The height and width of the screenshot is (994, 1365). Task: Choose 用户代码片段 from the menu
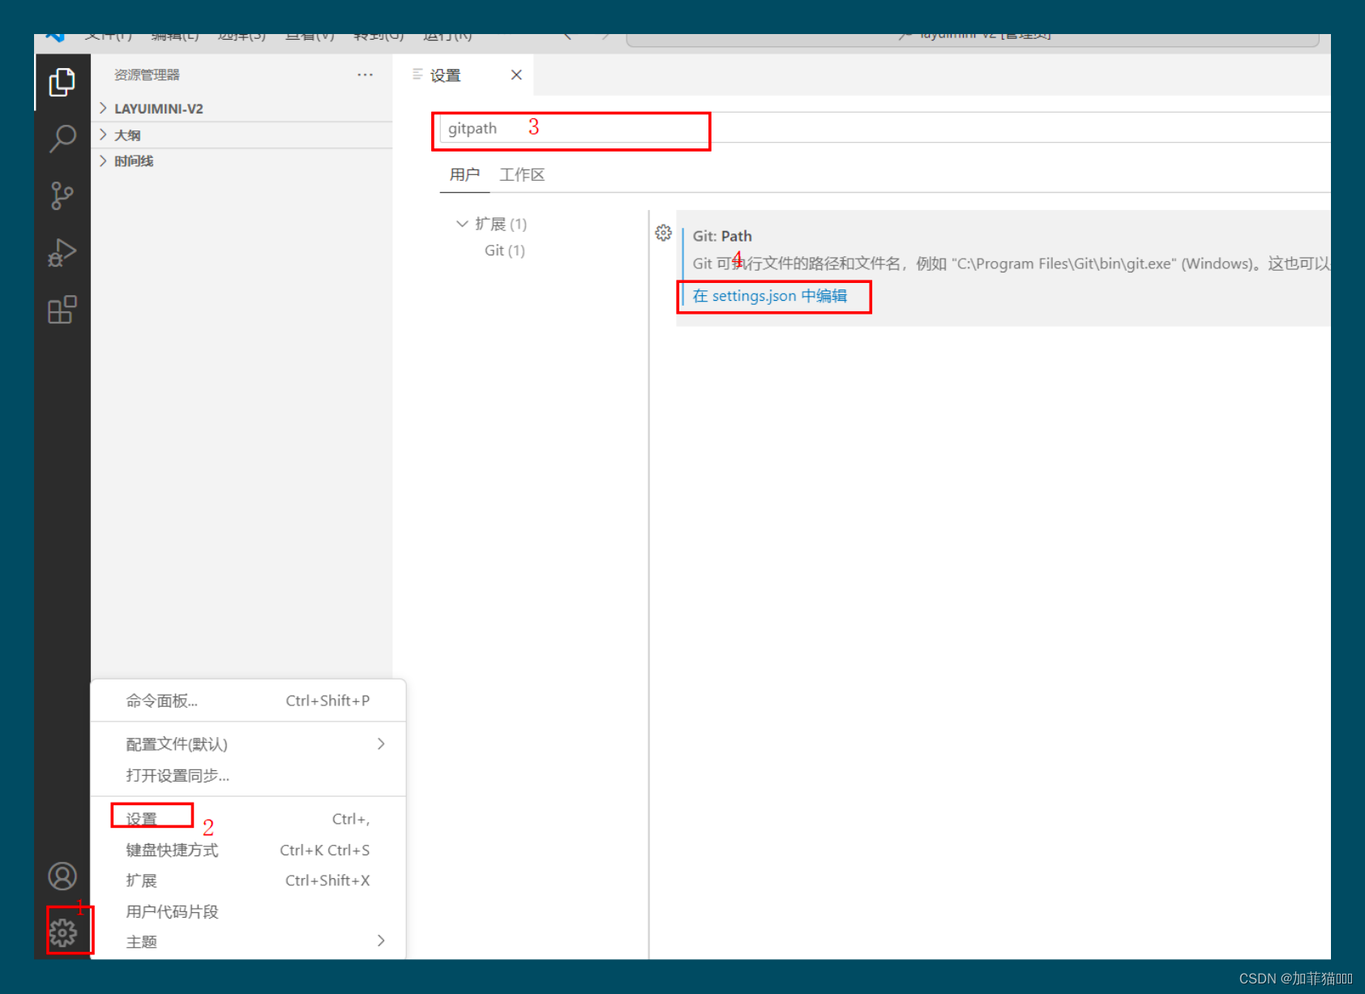[x=248, y=911]
